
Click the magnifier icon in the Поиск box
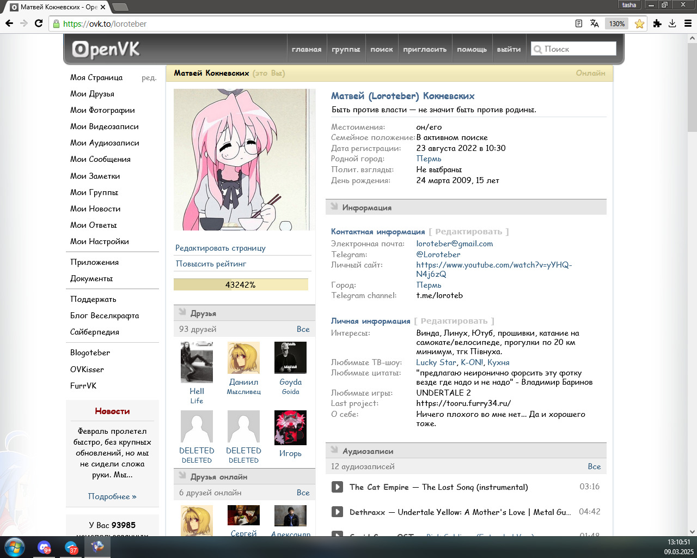(537, 49)
